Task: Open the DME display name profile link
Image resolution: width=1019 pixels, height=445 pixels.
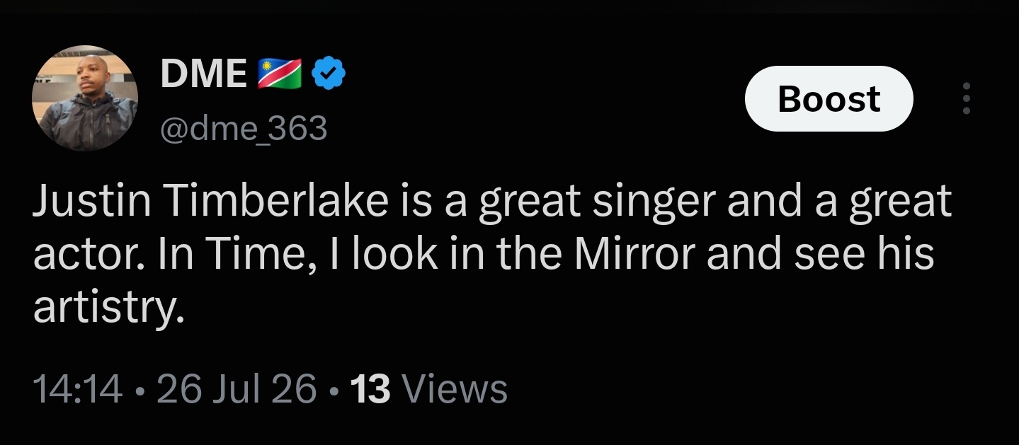Action: point(203,74)
